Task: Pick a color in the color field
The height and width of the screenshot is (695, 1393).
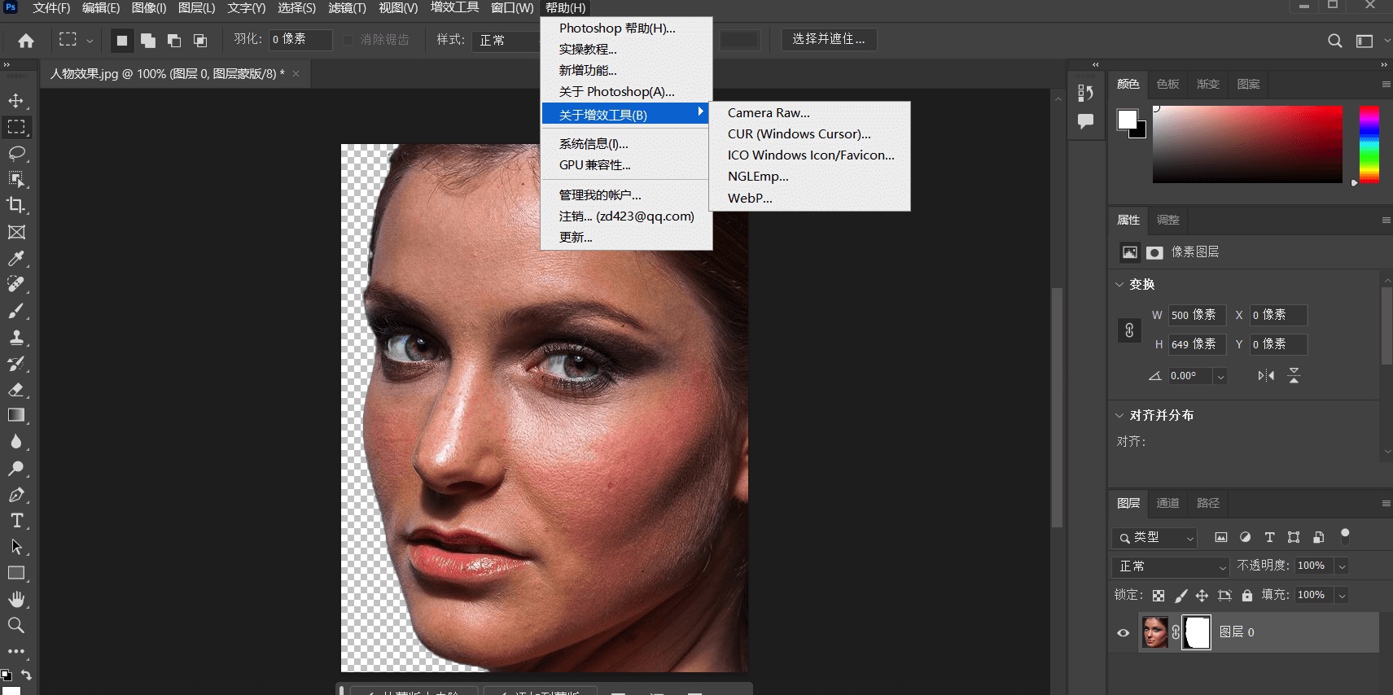Action: [x=1247, y=144]
